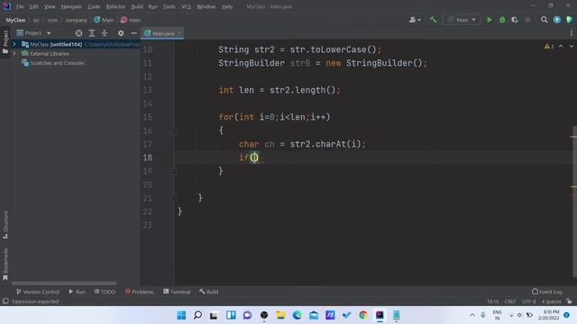Image resolution: width=577 pixels, height=324 pixels.
Task: Open Version Control tool window
Action: point(38,292)
